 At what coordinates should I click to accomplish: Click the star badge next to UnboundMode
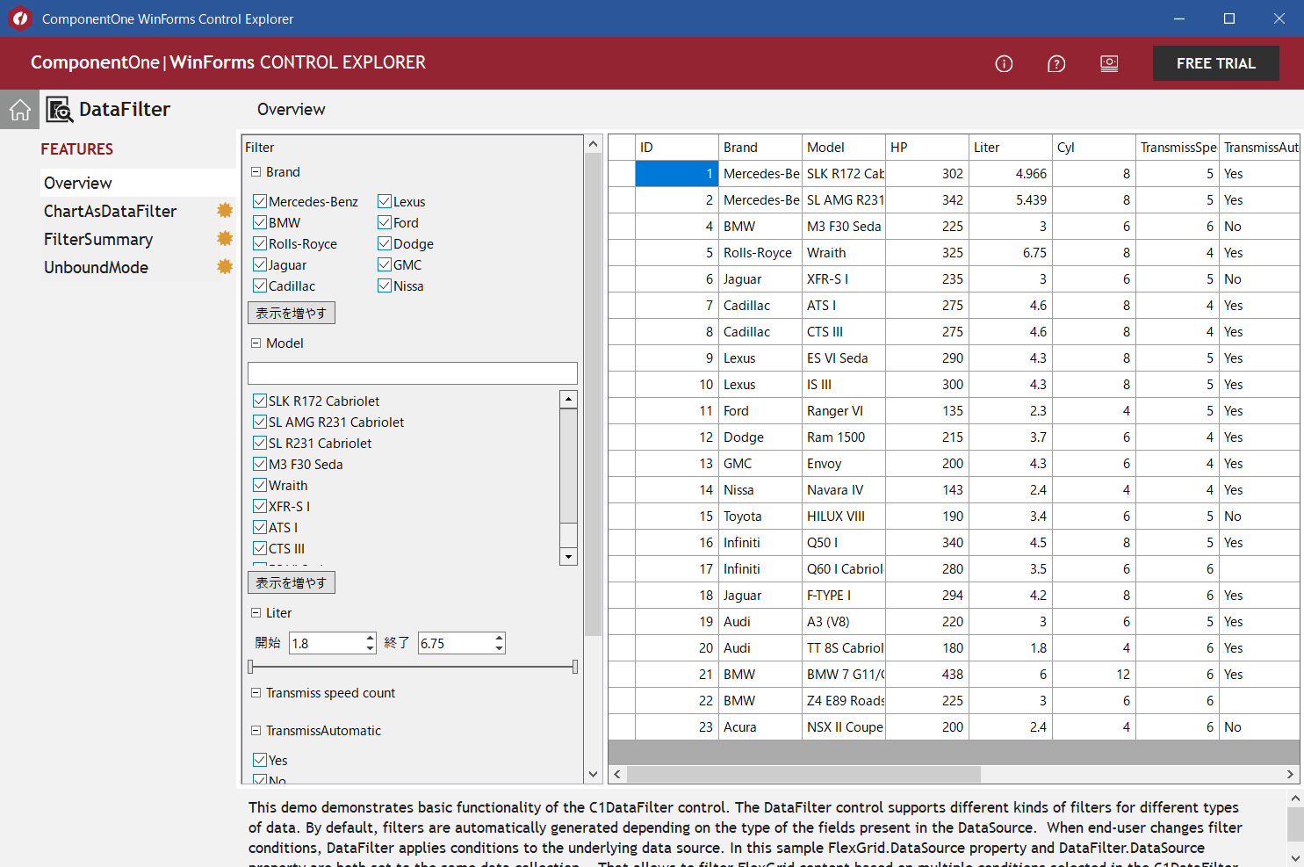(x=225, y=266)
